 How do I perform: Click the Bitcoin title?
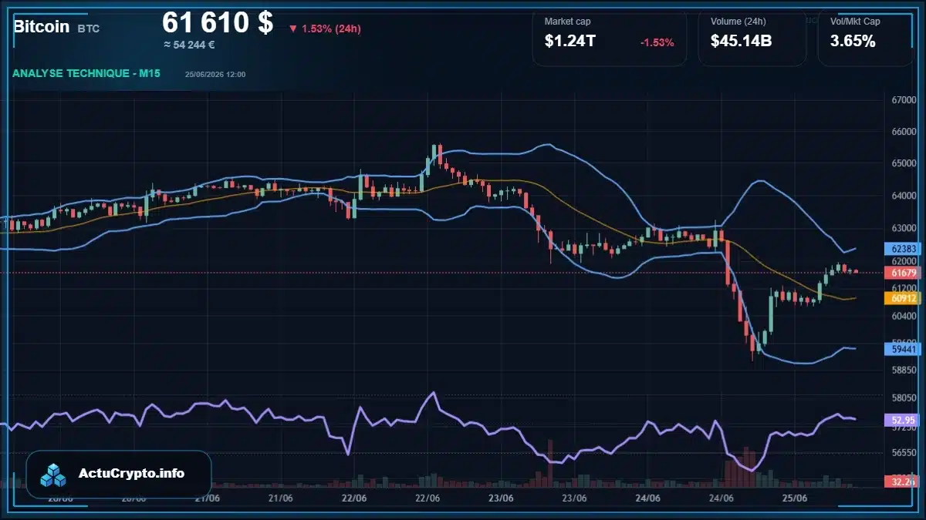click(x=41, y=27)
